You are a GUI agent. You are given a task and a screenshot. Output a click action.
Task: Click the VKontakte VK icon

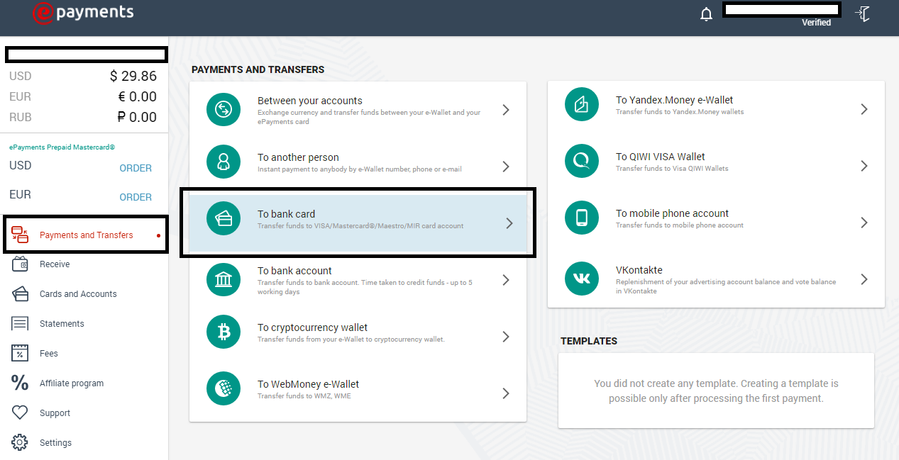point(582,279)
